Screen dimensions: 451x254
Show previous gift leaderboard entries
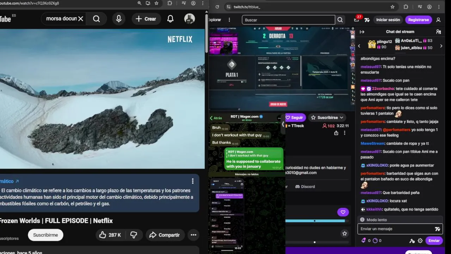(x=359, y=46)
